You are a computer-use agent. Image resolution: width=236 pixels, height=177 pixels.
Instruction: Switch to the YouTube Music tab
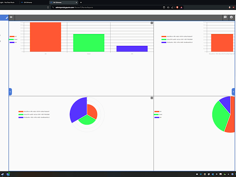point(7,2)
